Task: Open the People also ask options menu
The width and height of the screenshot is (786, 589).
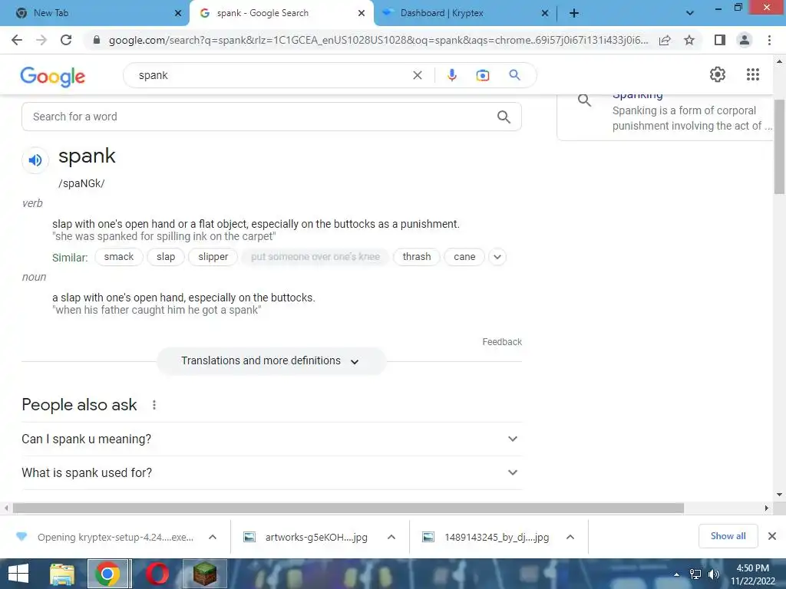Action: pyautogui.click(x=154, y=405)
